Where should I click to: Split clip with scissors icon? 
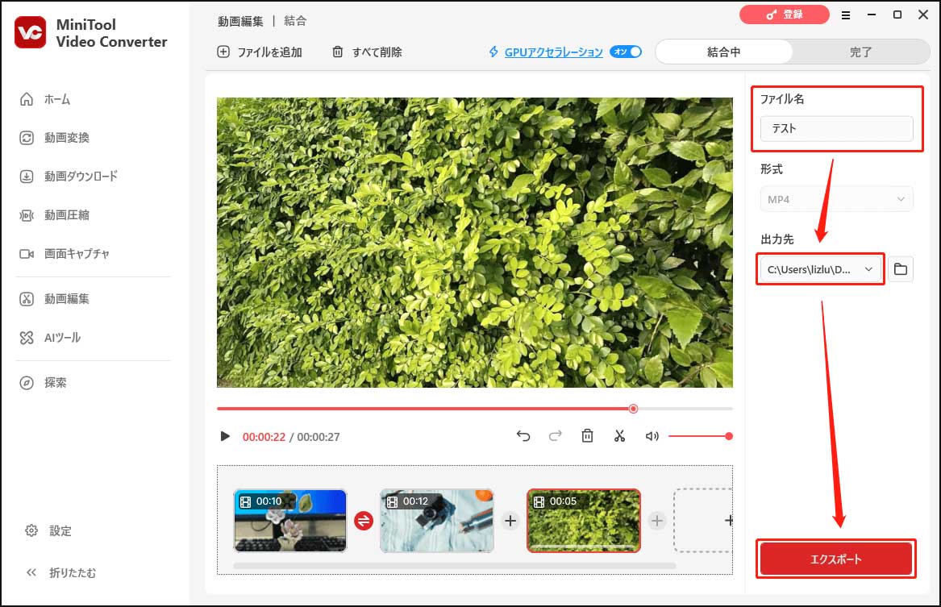coord(620,436)
